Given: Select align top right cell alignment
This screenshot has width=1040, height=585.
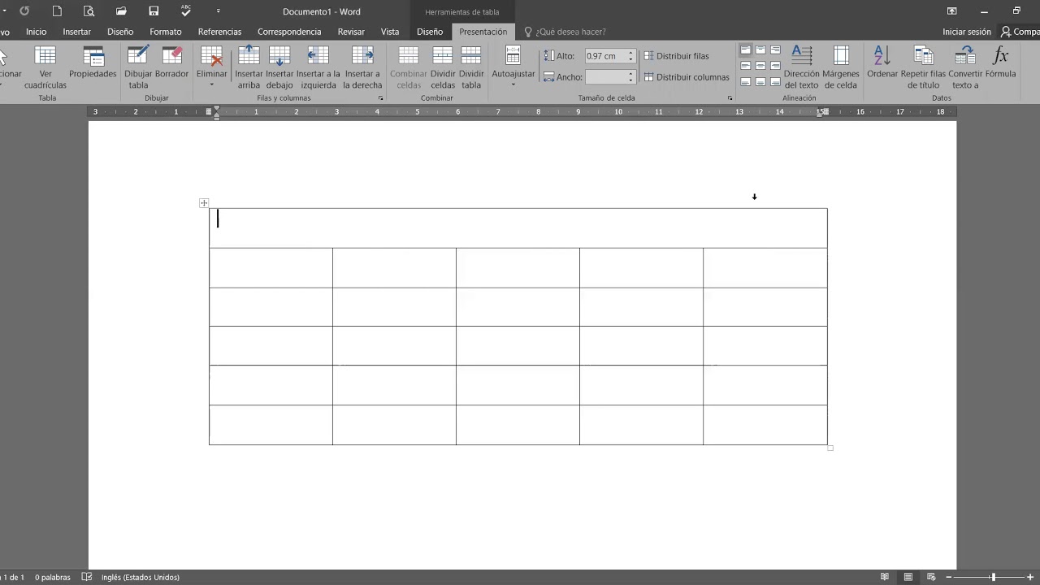Looking at the screenshot, I should 775,50.
